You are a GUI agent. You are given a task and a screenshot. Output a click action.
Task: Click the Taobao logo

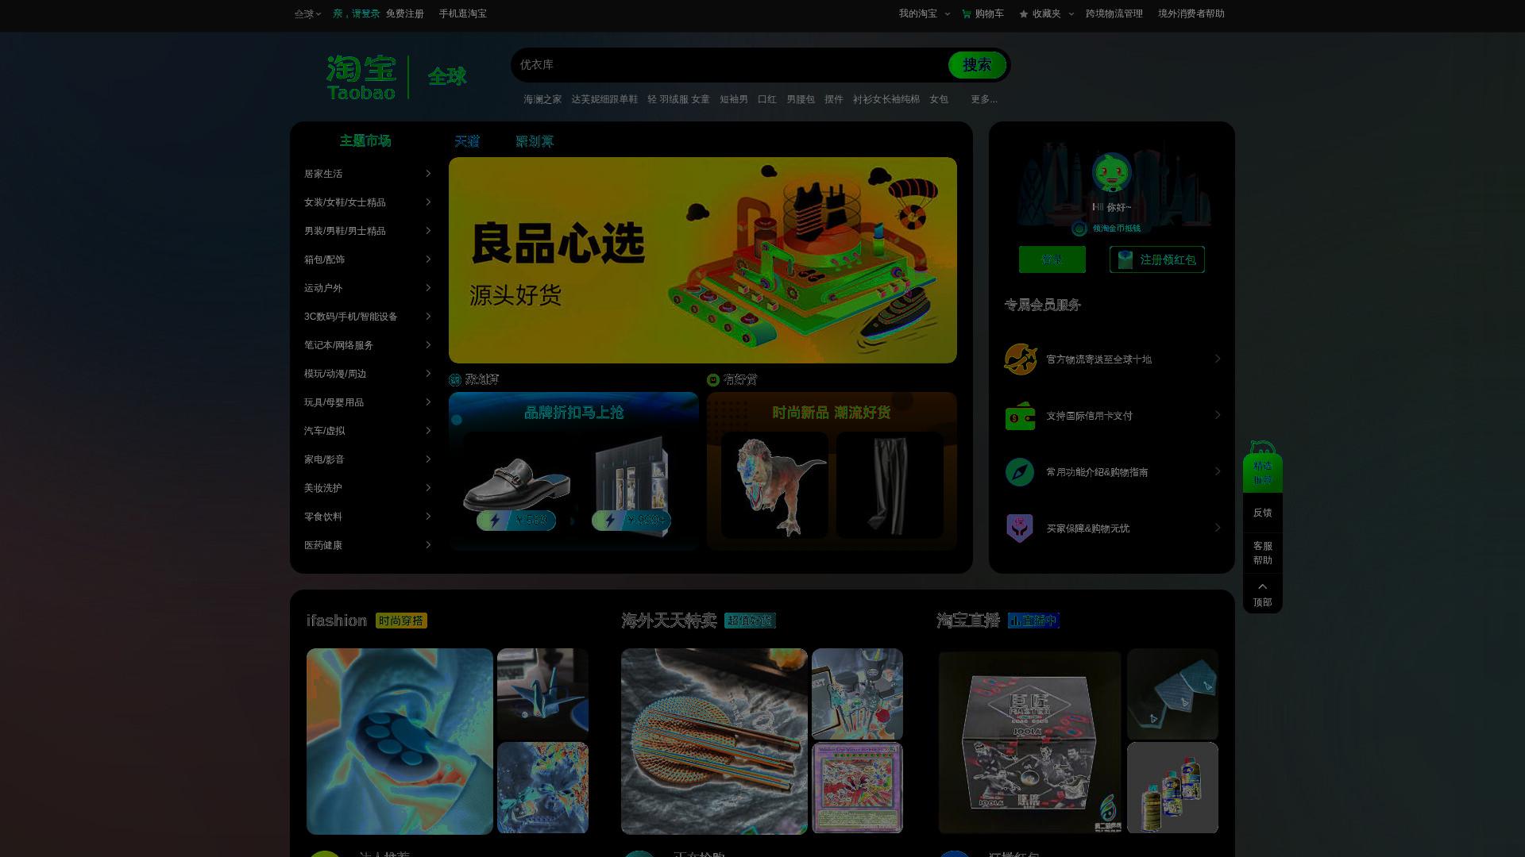(361, 77)
